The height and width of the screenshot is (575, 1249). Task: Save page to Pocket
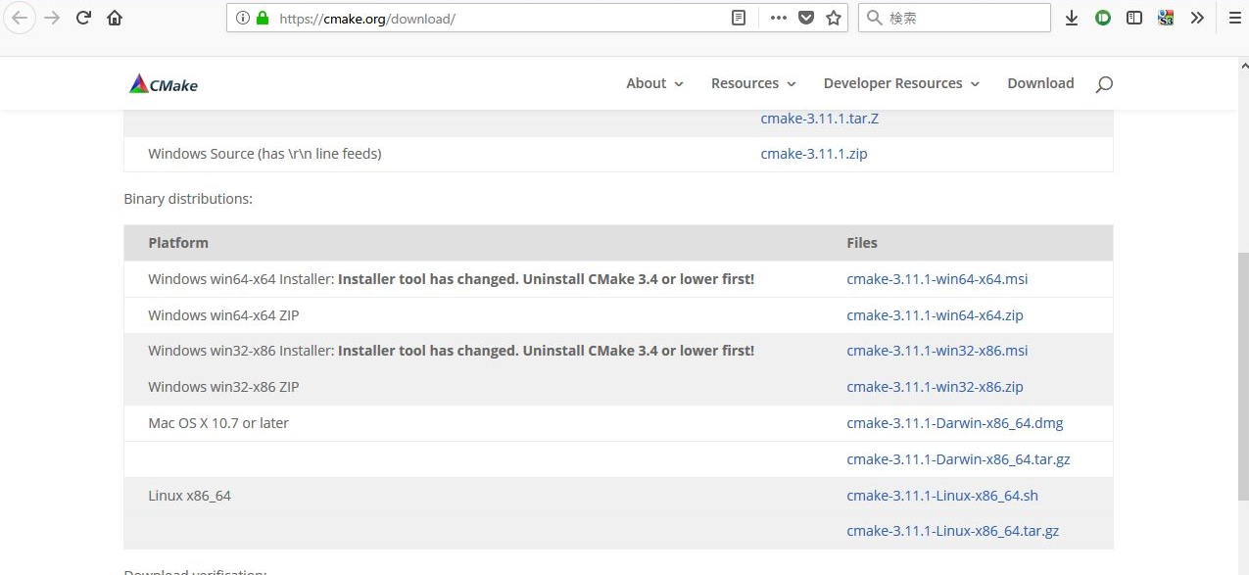point(806,18)
